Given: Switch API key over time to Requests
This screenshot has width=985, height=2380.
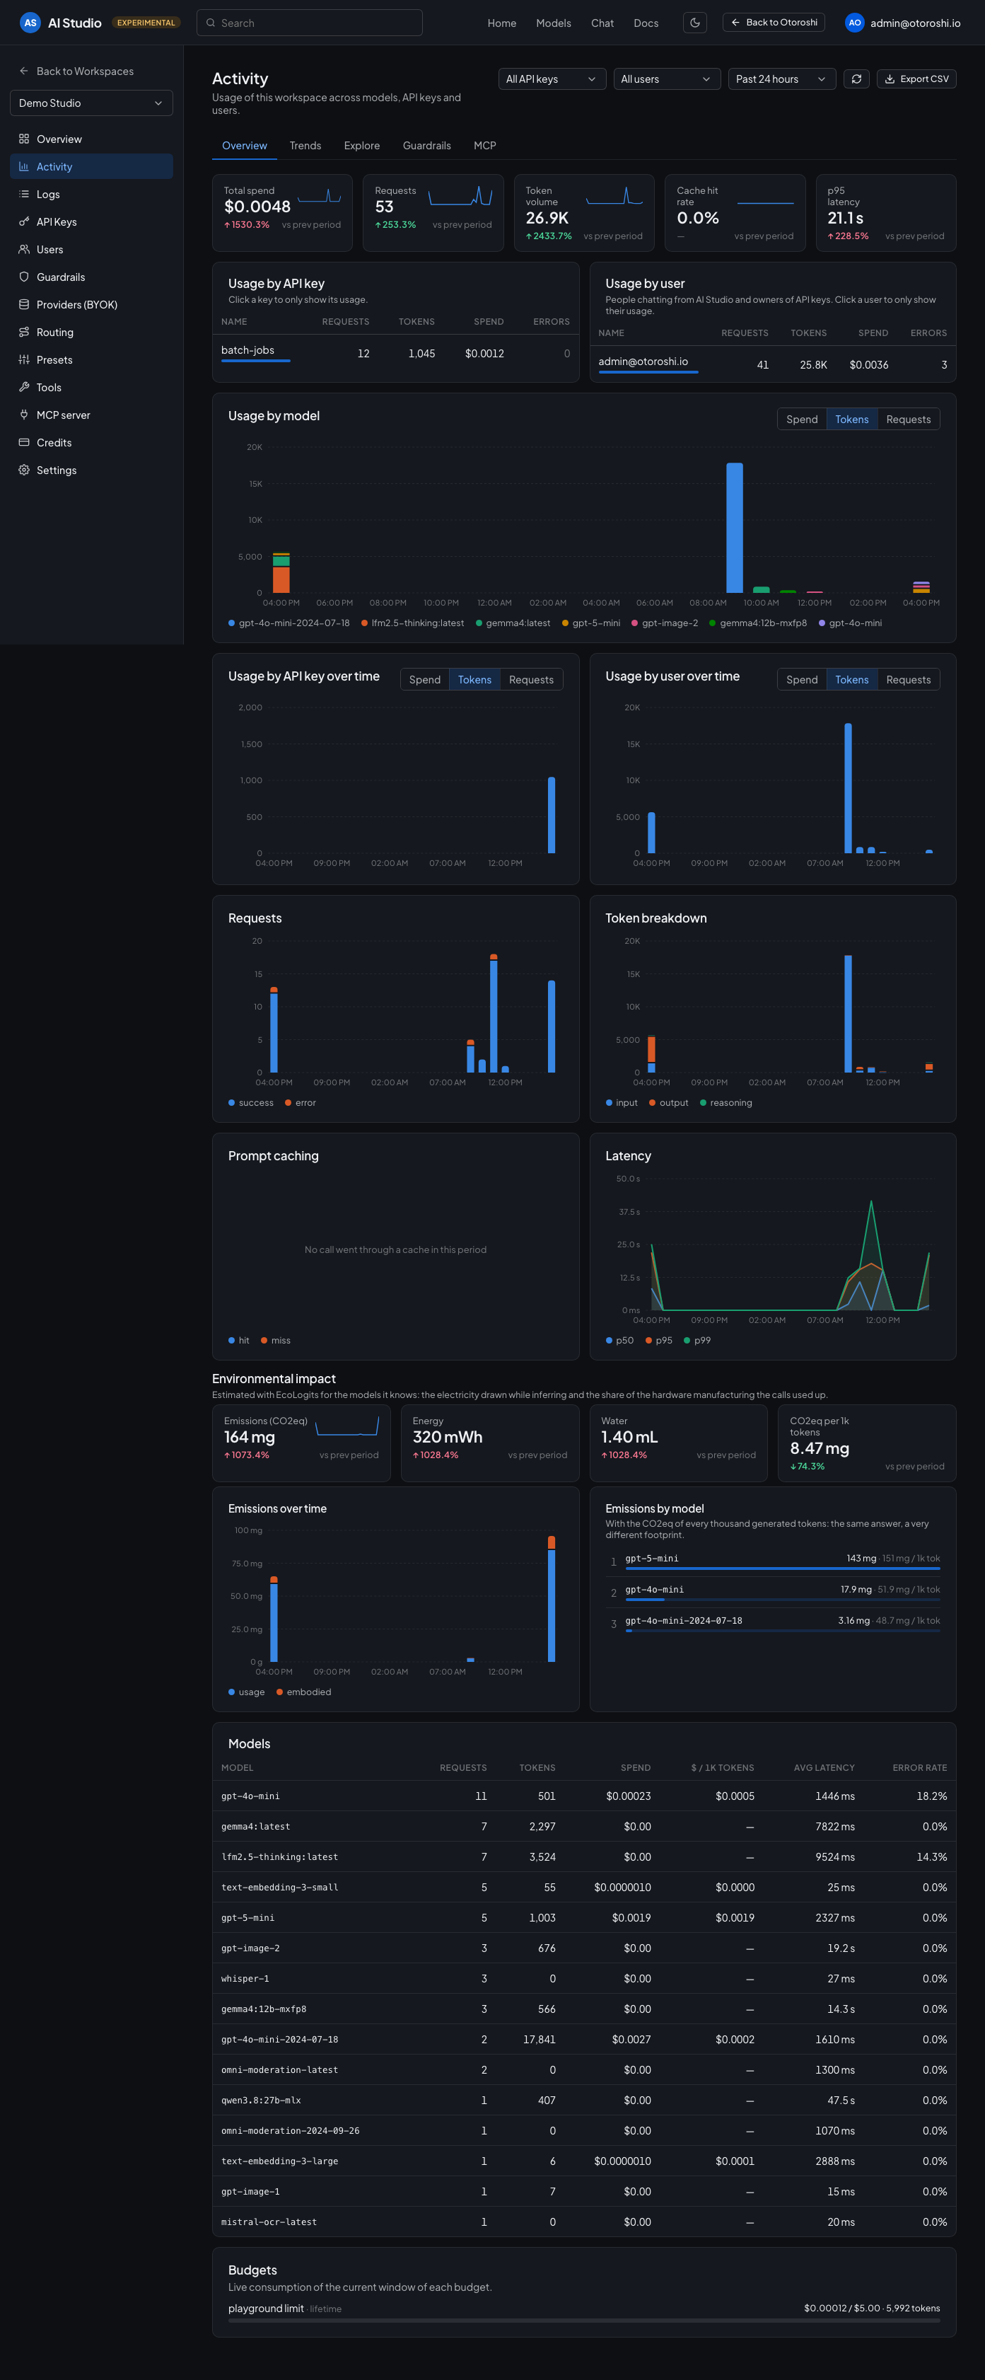Looking at the screenshot, I should click(531, 680).
